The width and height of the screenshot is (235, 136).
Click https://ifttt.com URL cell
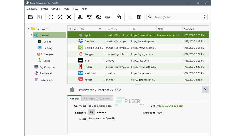click(140, 60)
